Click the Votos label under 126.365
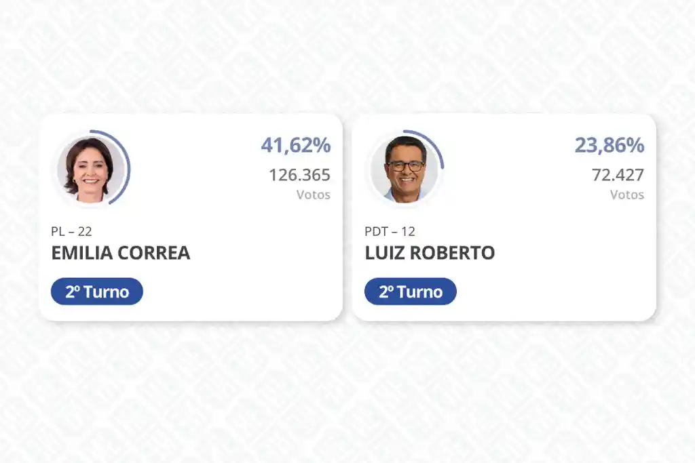 [314, 195]
